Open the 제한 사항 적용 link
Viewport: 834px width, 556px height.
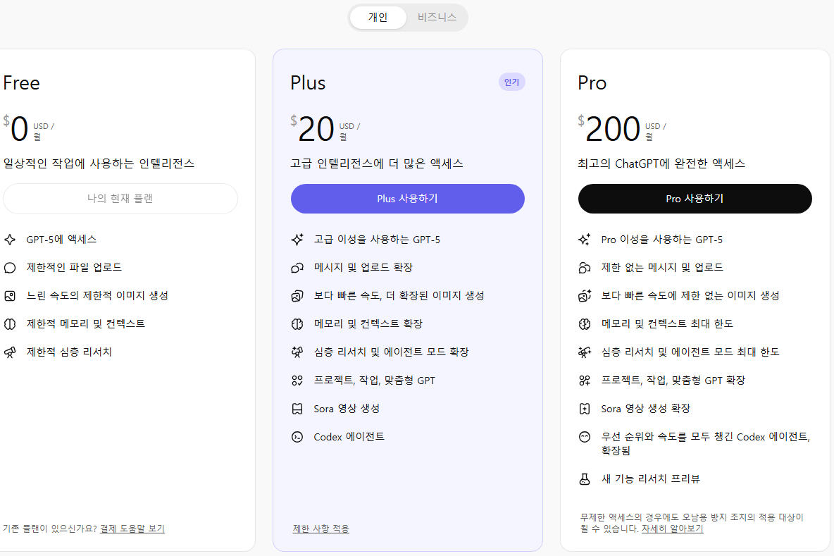[320, 529]
